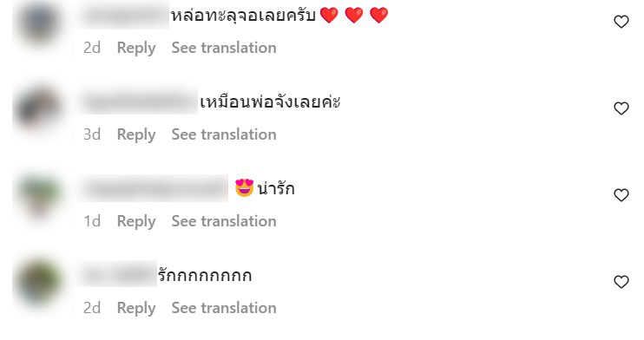Screen dimensions: 644x340
Task: Reply to the เหมือนพ่อจังเลยค่ะ comment
Action: tap(136, 134)
